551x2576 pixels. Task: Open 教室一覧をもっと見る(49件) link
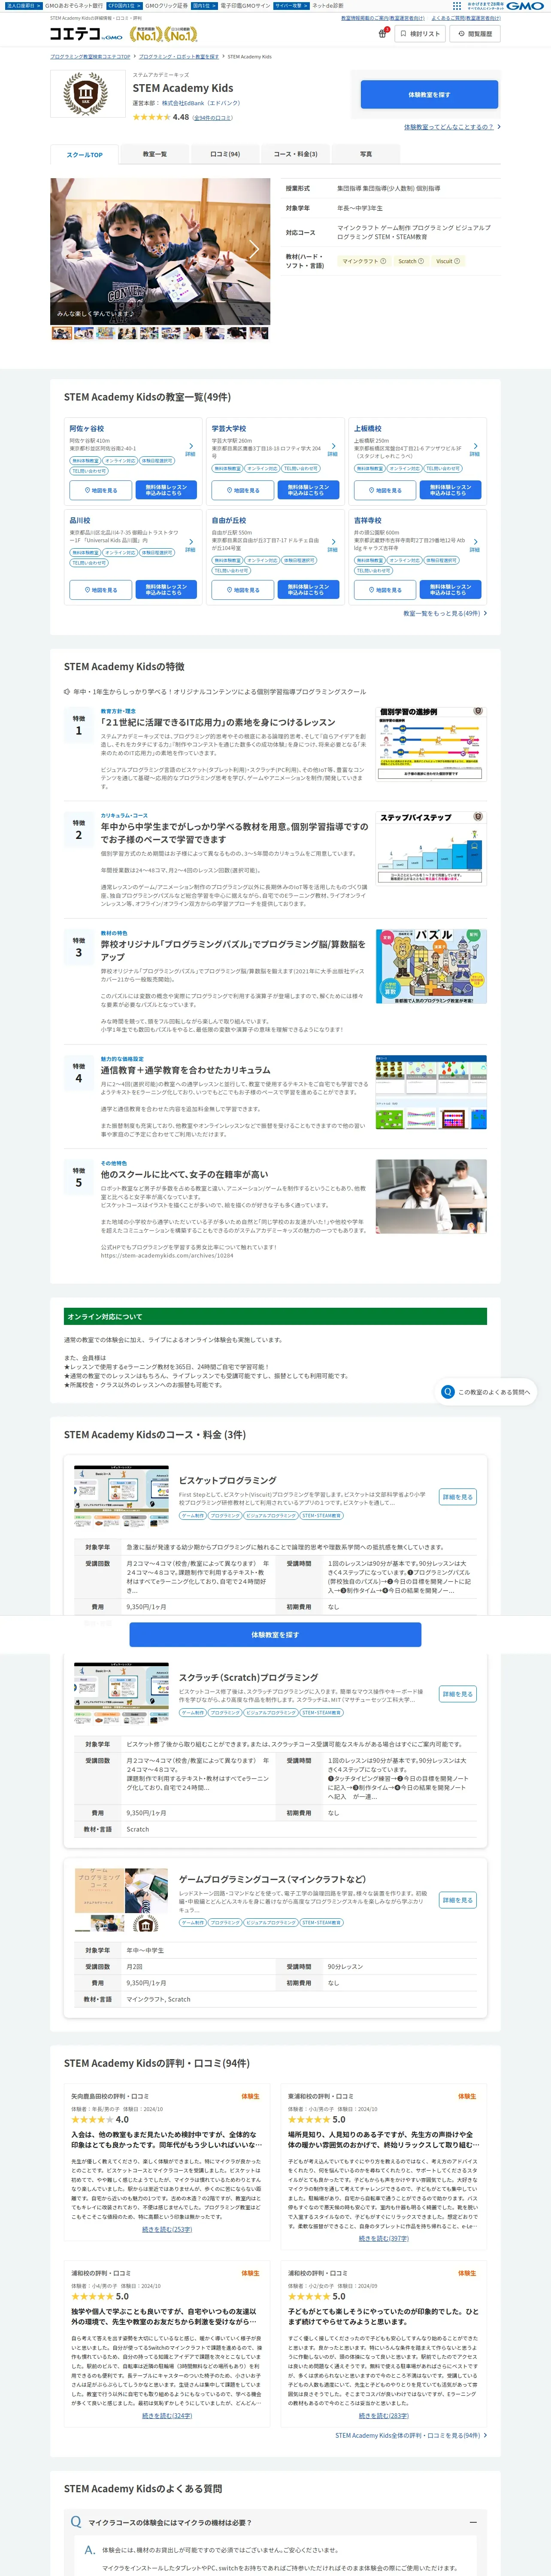click(x=445, y=613)
